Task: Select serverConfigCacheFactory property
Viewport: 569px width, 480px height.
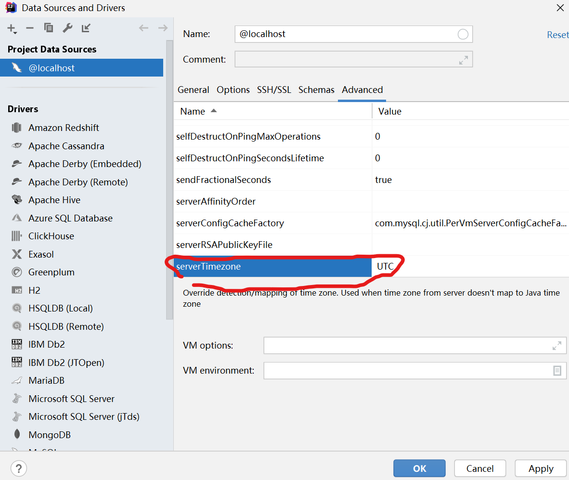Action: pos(371,223)
